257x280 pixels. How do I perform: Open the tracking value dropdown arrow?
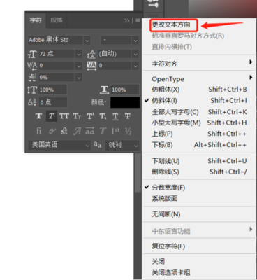[135, 66]
